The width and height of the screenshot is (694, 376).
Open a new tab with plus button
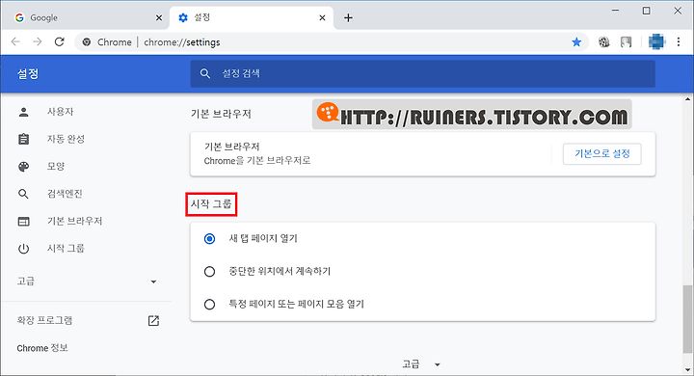(348, 17)
